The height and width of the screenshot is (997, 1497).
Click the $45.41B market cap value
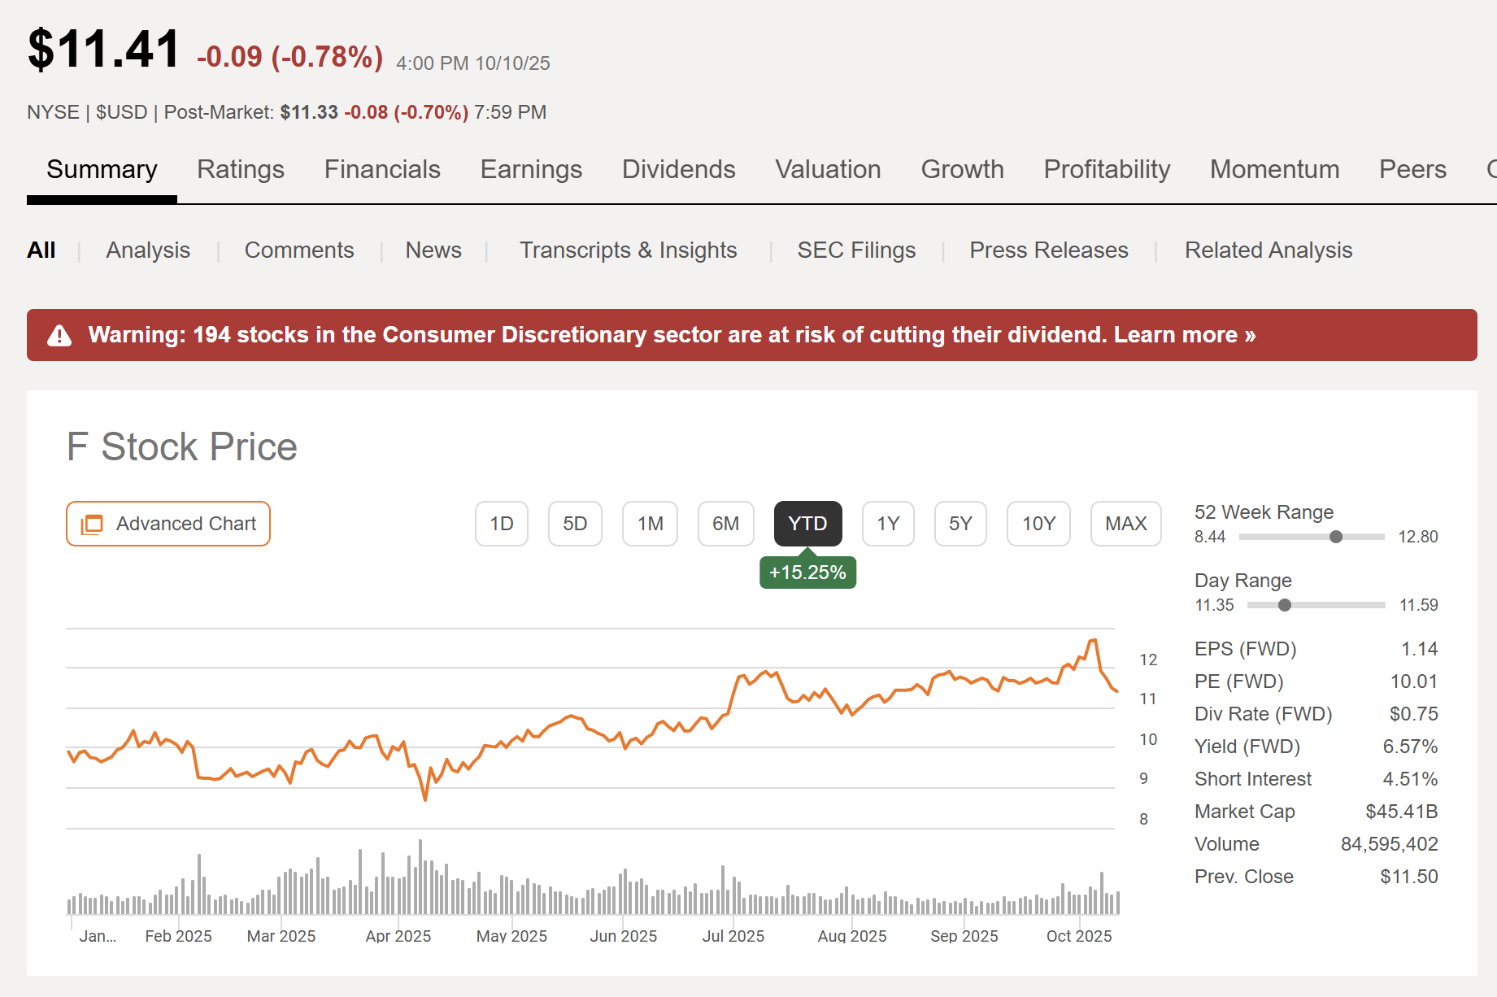click(x=1401, y=812)
